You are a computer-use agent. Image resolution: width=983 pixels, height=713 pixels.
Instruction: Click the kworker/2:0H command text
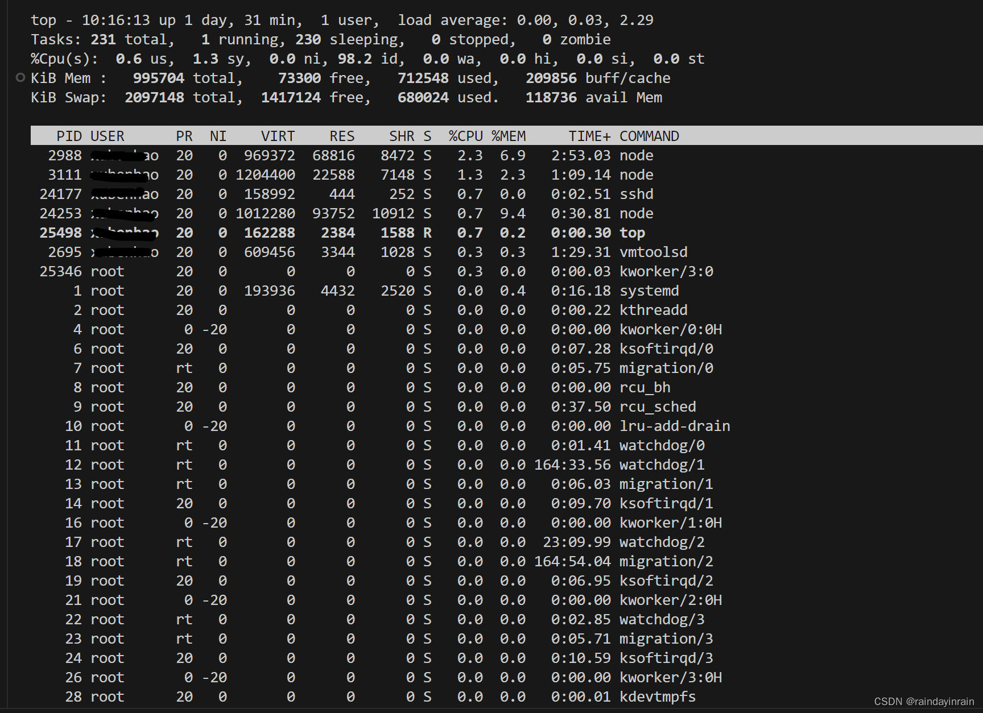pyautogui.click(x=671, y=600)
